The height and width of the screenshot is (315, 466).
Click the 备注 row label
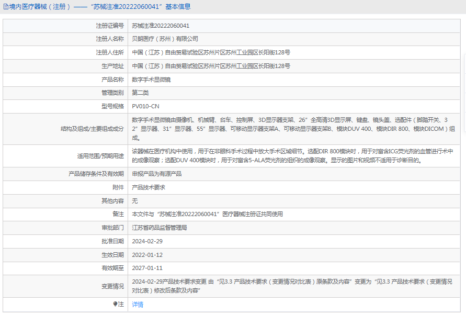click(x=118, y=214)
